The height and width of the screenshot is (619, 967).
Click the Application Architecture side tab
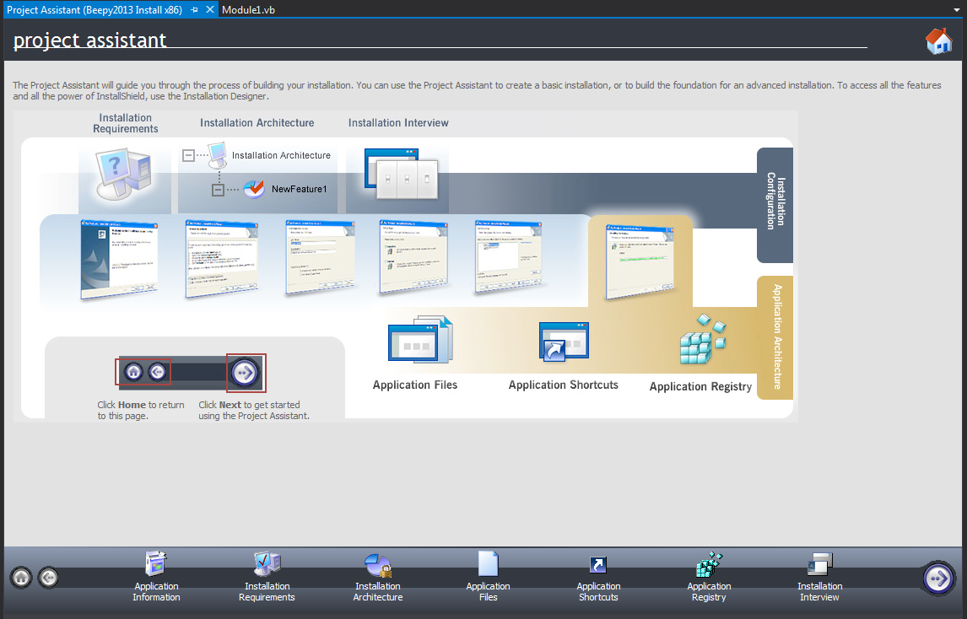point(775,337)
